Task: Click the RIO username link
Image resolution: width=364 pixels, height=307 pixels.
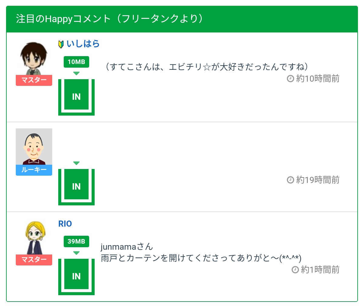Action: (x=65, y=224)
